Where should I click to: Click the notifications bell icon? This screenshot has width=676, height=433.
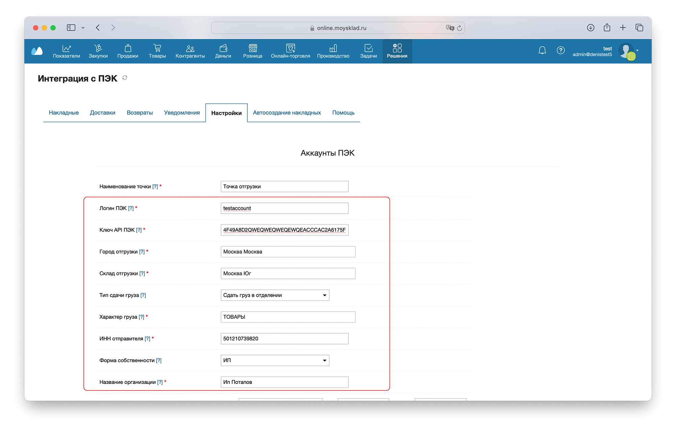(x=542, y=51)
